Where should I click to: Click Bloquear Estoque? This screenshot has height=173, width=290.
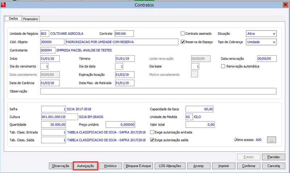pyautogui.click(x=138, y=166)
